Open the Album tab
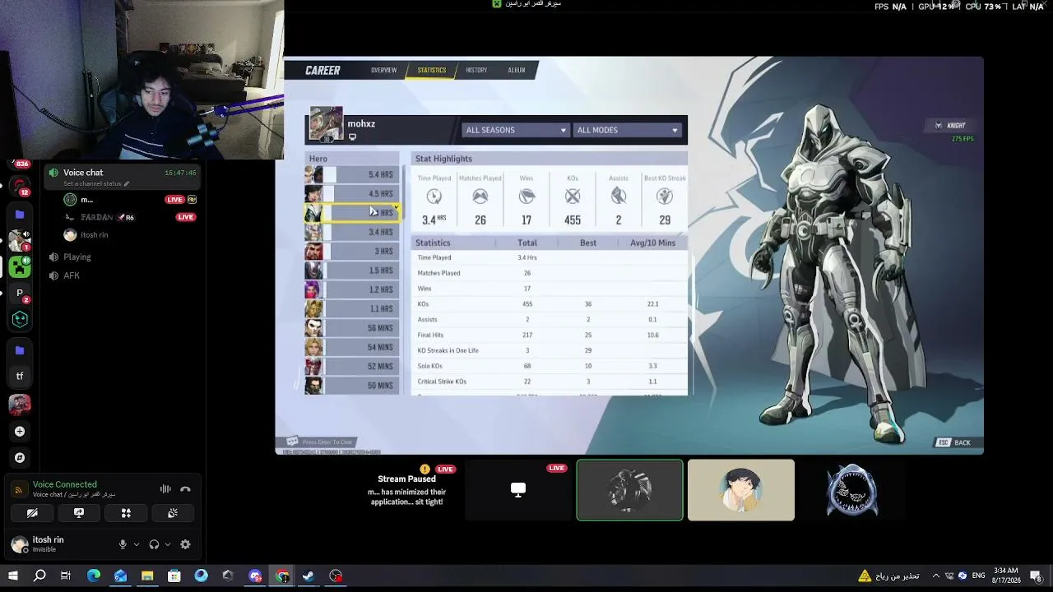Image resolution: width=1053 pixels, height=592 pixels. click(517, 71)
